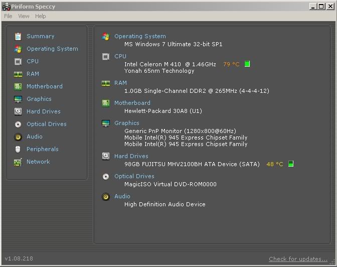Click the RAM heading in summary panel

[120, 83]
